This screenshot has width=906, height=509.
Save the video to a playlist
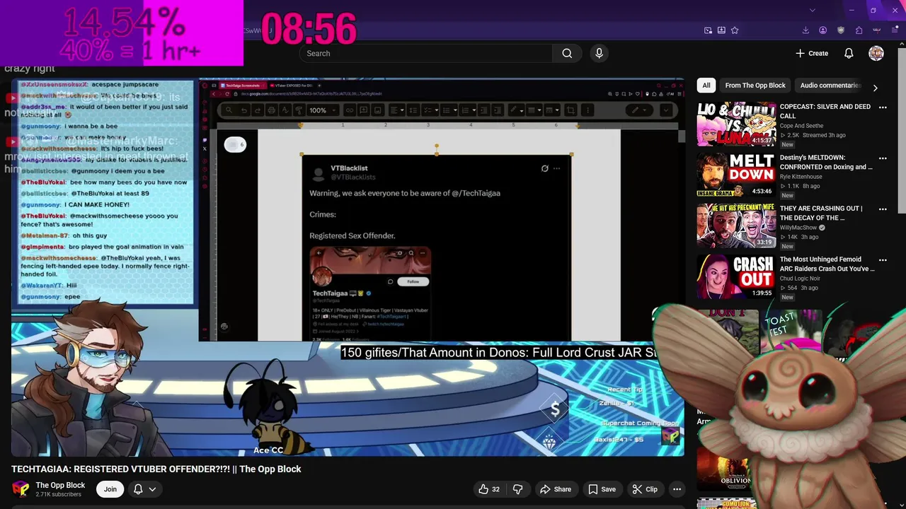602,489
